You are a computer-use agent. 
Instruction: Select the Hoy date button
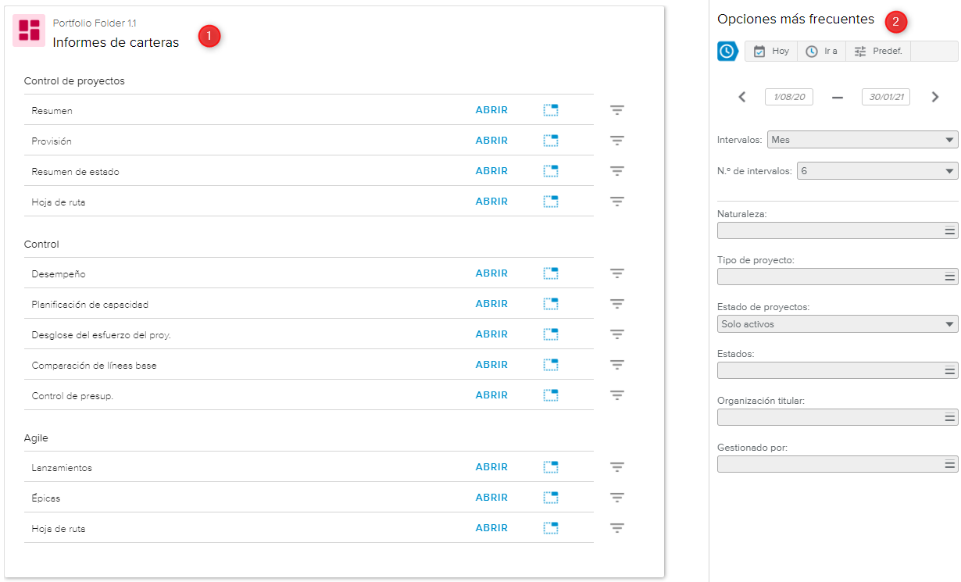point(771,52)
